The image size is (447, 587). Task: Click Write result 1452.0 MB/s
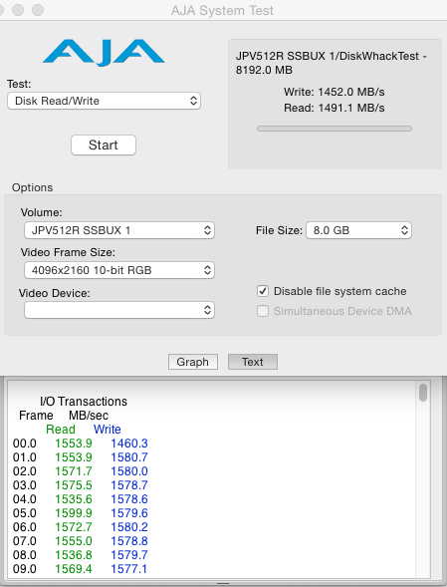click(x=335, y=92)
